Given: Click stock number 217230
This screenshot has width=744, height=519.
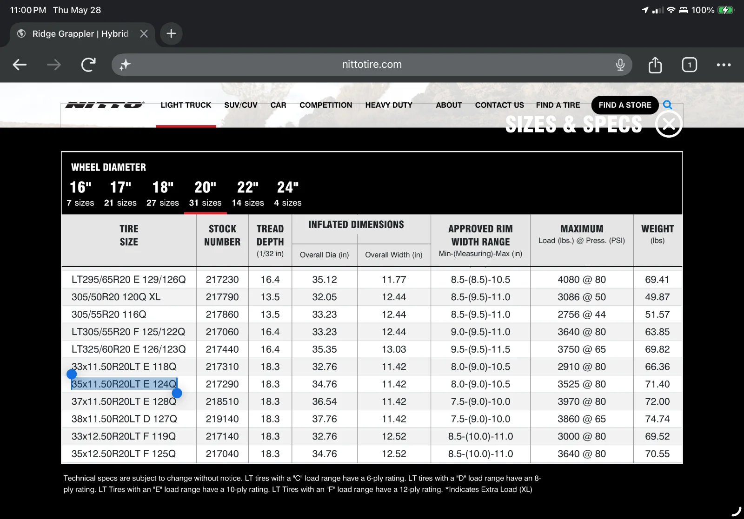Looking at the screenshot, I should (x=222, y=280).
